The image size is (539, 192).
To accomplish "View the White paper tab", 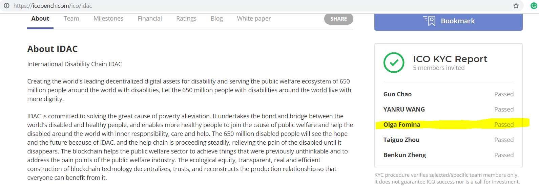I will click(x=254, y=19).
